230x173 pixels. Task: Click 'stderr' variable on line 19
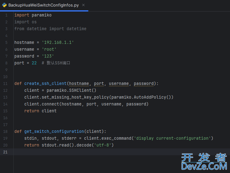[69, 138]
